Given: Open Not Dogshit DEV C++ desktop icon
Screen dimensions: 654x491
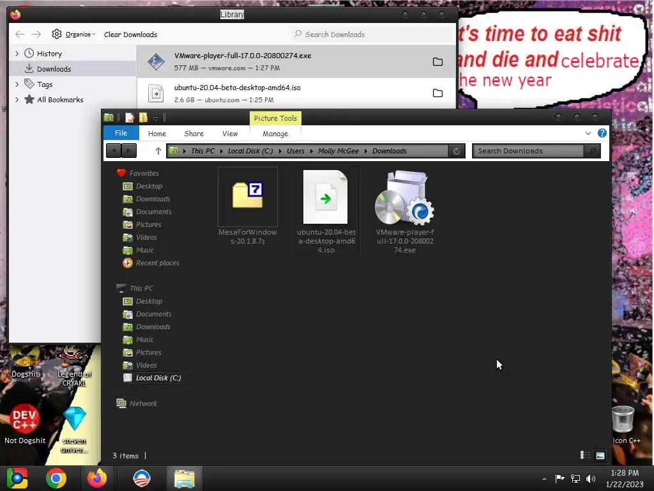Looking at the screenshot, I should (x=25, y=425).
